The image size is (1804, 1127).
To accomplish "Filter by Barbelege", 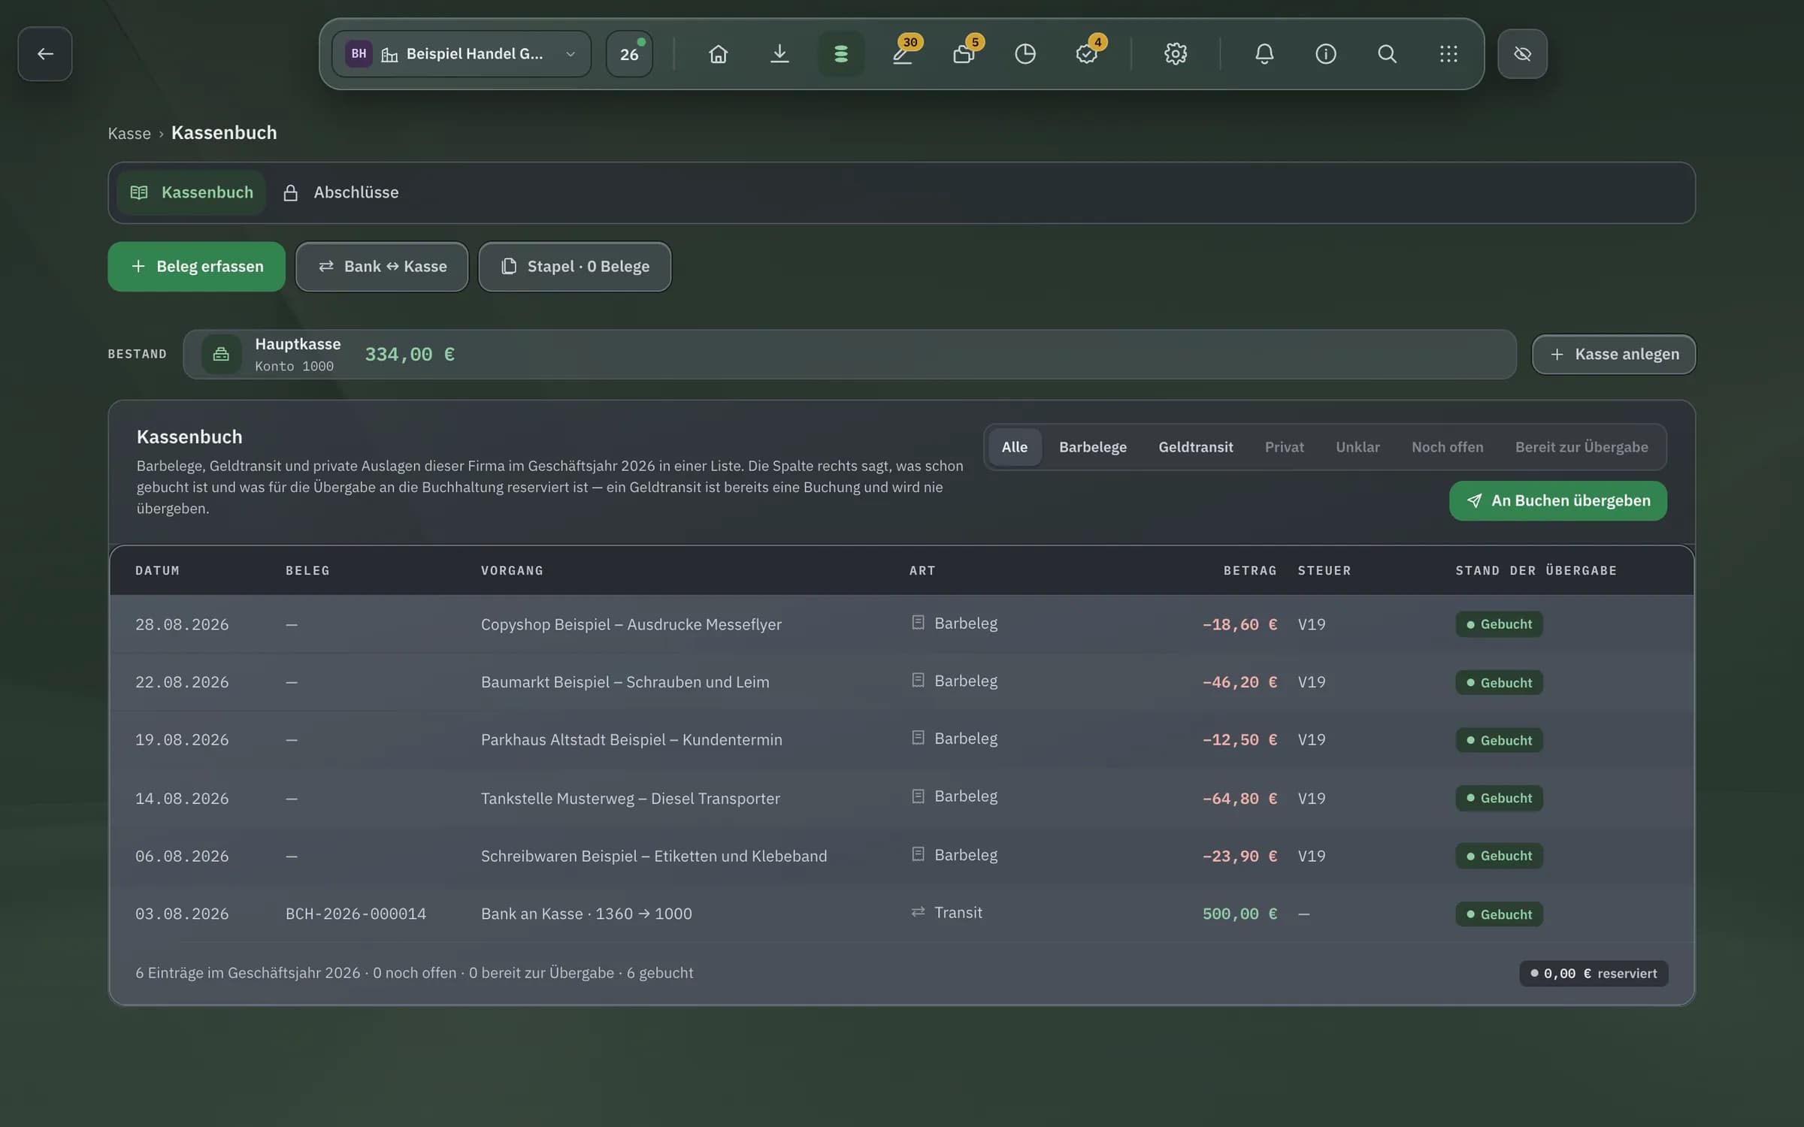I will [1093, 447].
